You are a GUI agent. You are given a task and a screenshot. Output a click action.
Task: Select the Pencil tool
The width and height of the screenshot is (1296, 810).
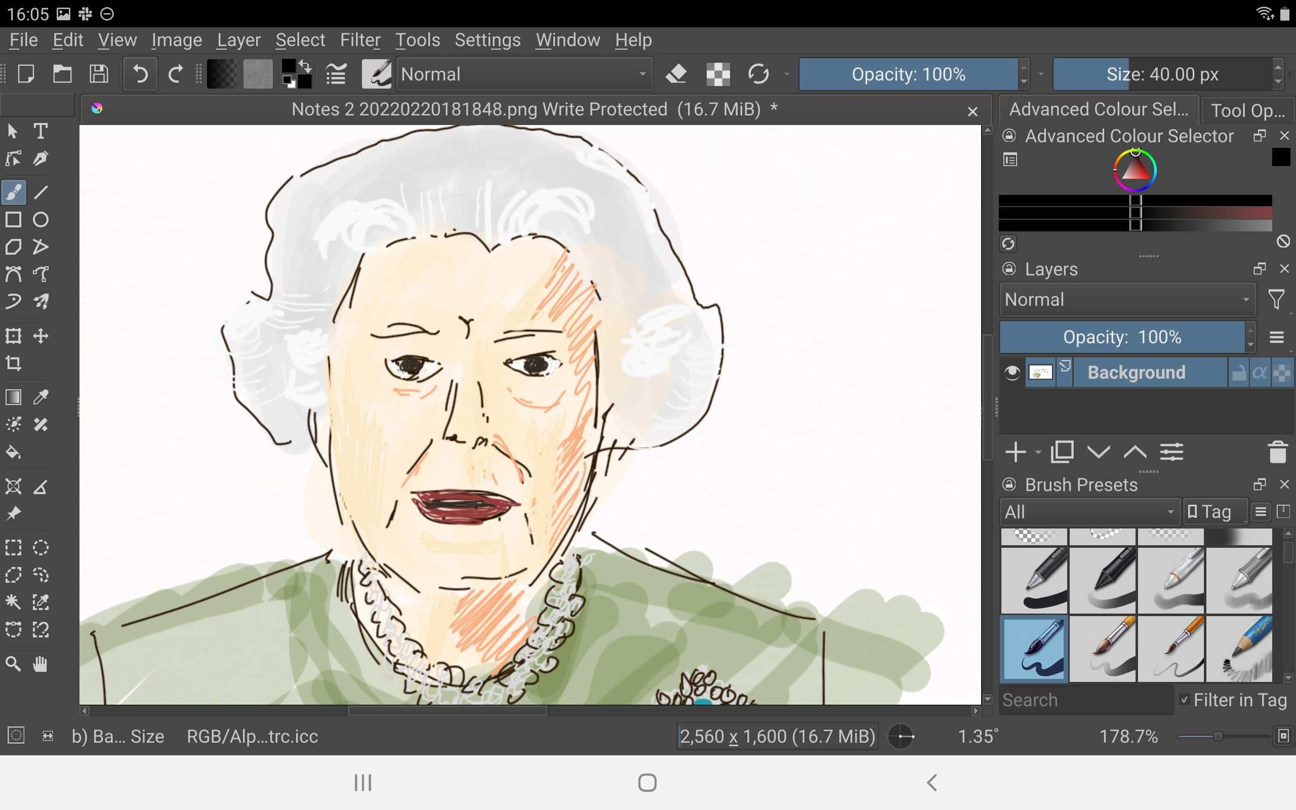click(41, 191)
